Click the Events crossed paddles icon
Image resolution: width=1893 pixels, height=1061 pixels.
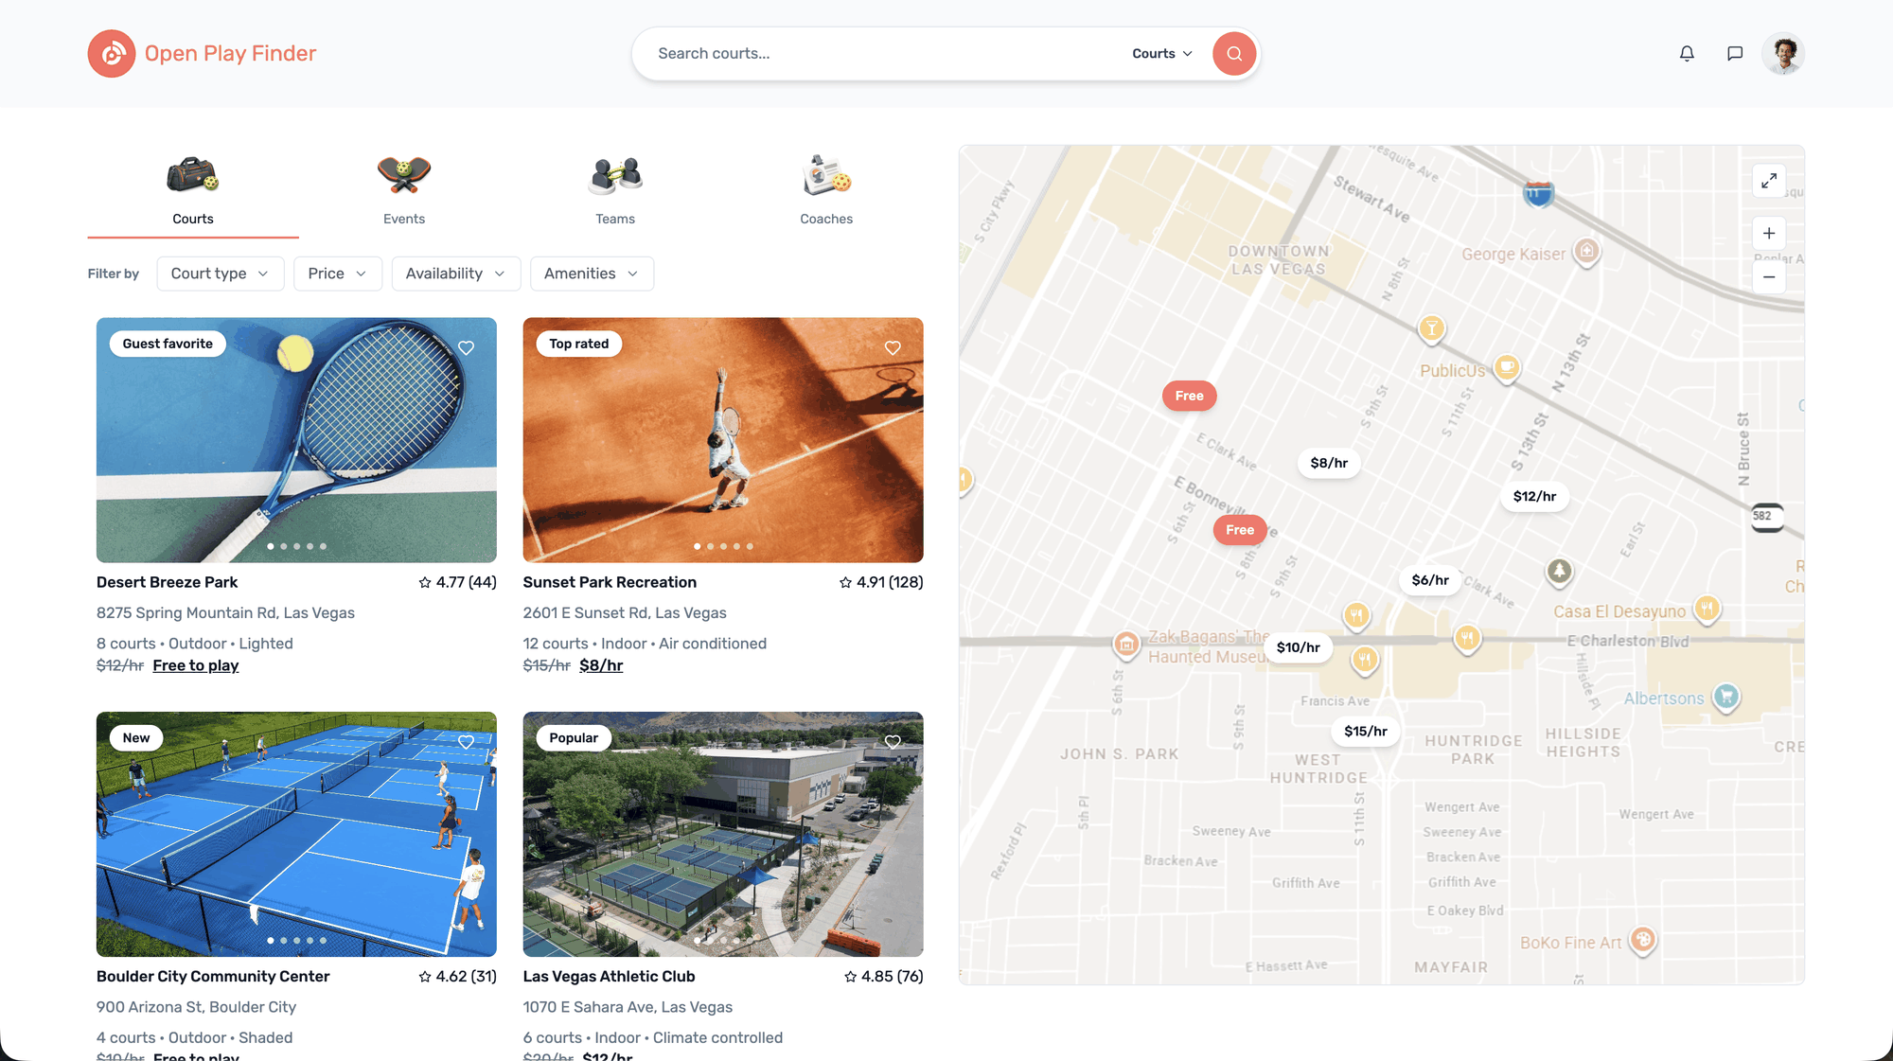[404, 175]
